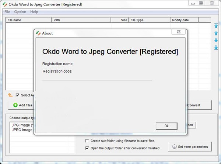Open the Help menu

click(x=34, y=12)
